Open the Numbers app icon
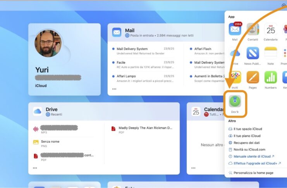Screen dimensions: 287x188 [x=271, y=77]
